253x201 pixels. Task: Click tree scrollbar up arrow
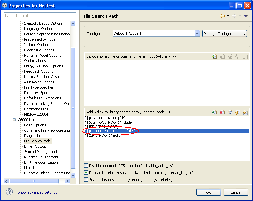(73, 24)
